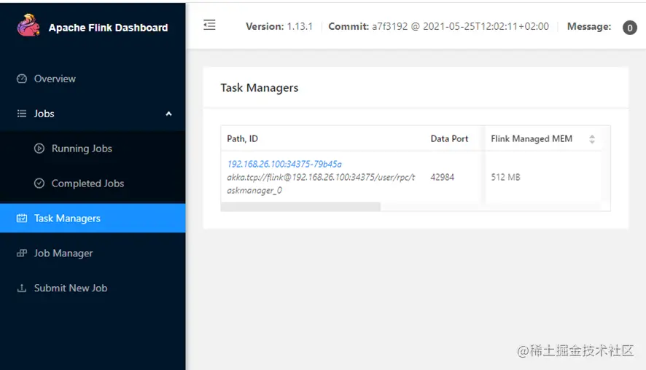Click the table horizontal scrollbar
646x370 pixels.
pyautogui.click(x=300, y=207)
